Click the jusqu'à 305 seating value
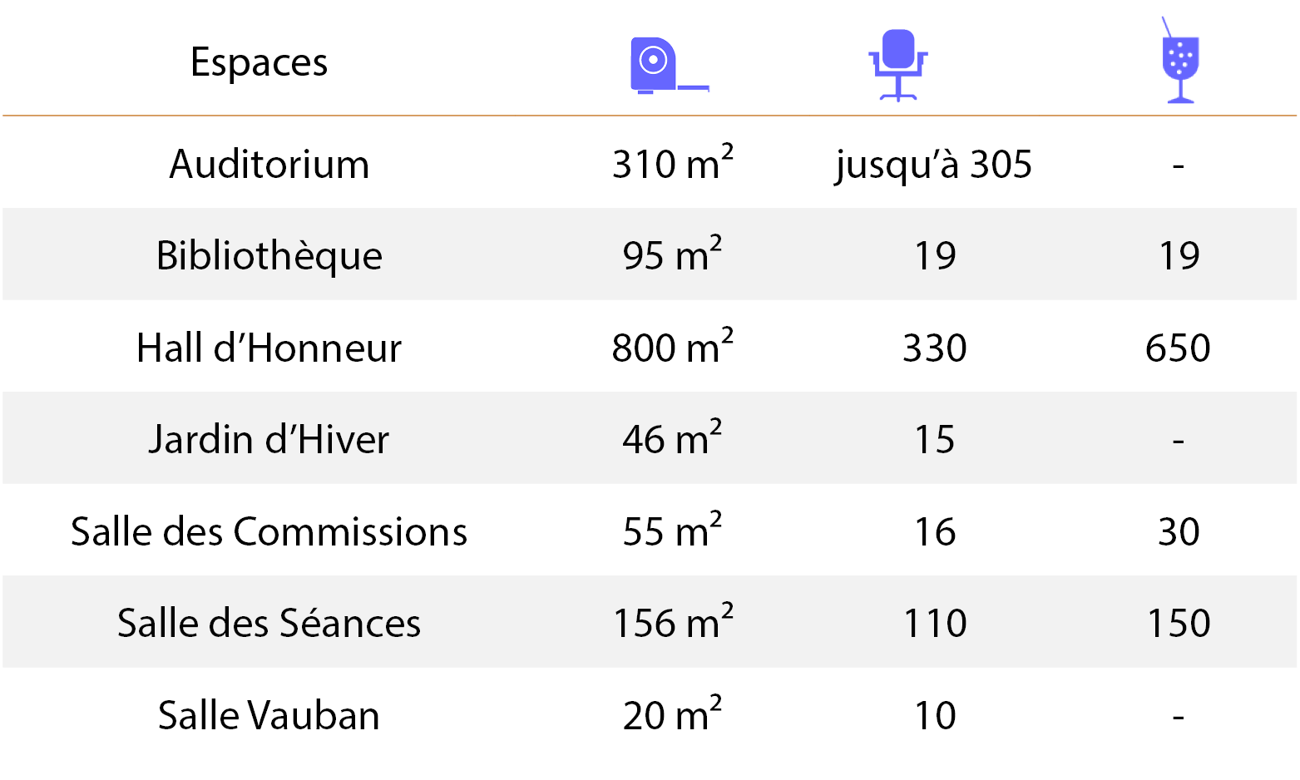This screenshot has width=1300, height=780. (934, 165)
